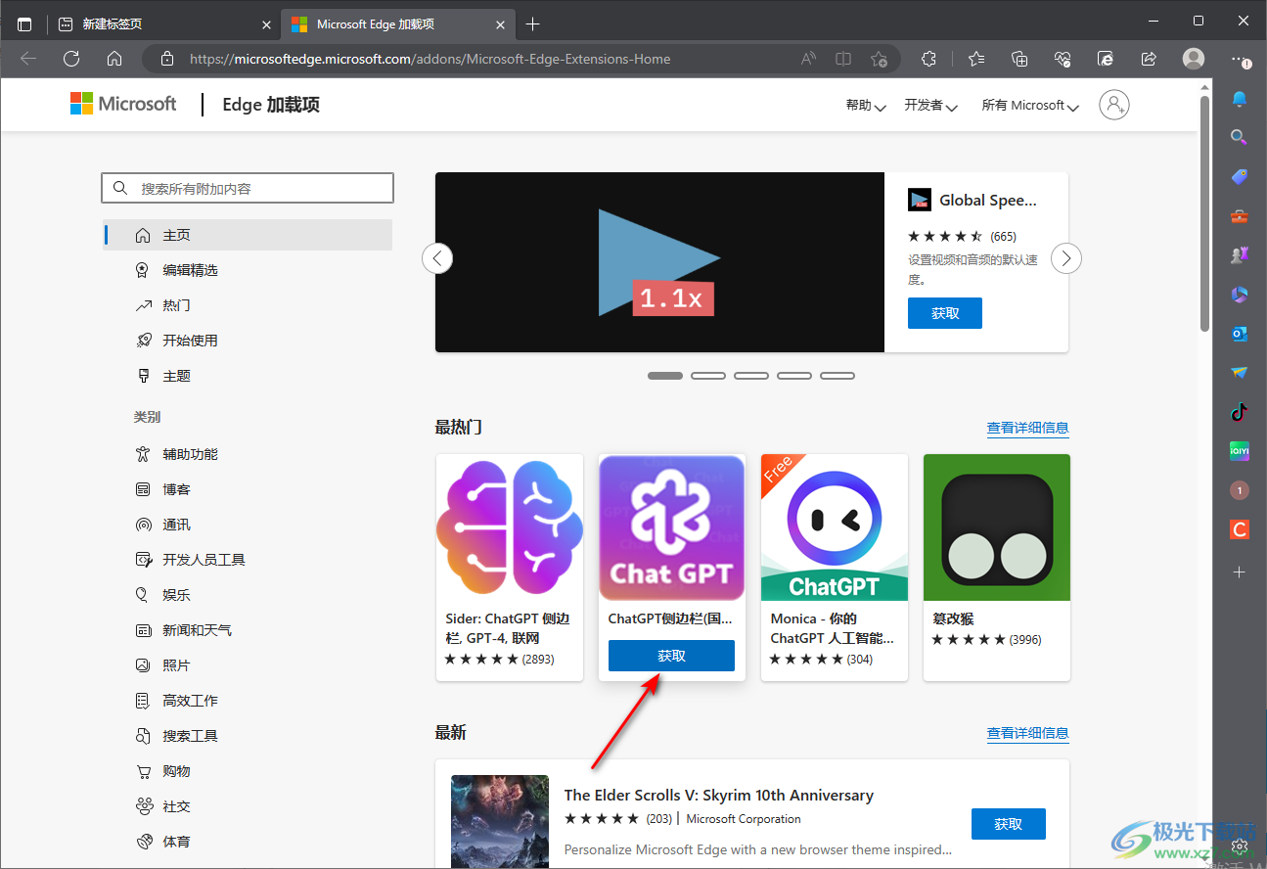Image resolution: width=1267 pixels, height=869 pixels.
Task: Switch to the 新建标签页 tab
Action: (x=163, y=23)
